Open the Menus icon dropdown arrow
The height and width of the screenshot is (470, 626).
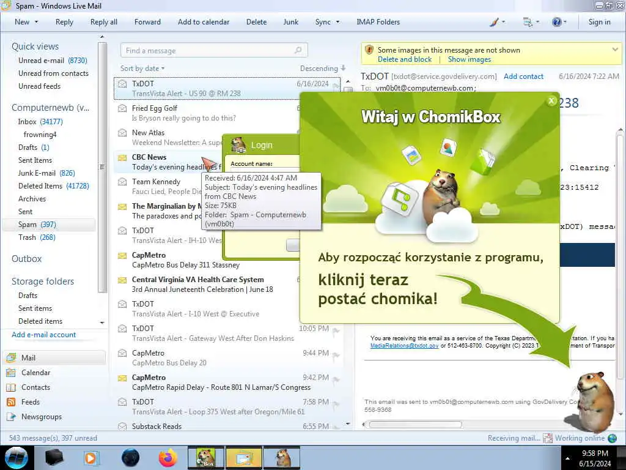[x=537, y=22]
